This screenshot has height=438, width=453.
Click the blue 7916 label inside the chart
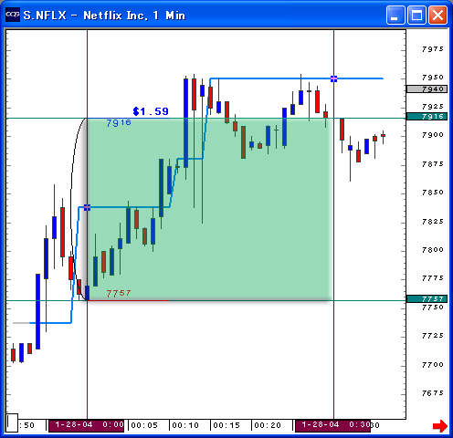119,123
